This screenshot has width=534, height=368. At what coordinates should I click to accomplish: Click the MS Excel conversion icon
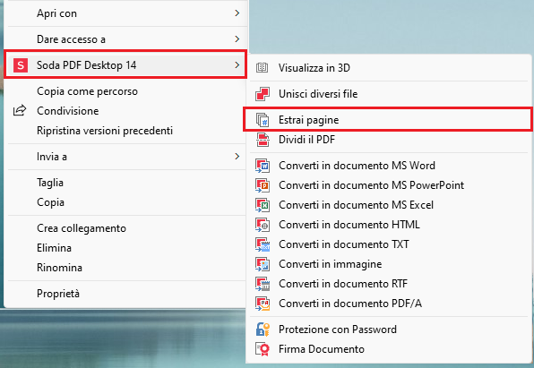click(263, 205)
